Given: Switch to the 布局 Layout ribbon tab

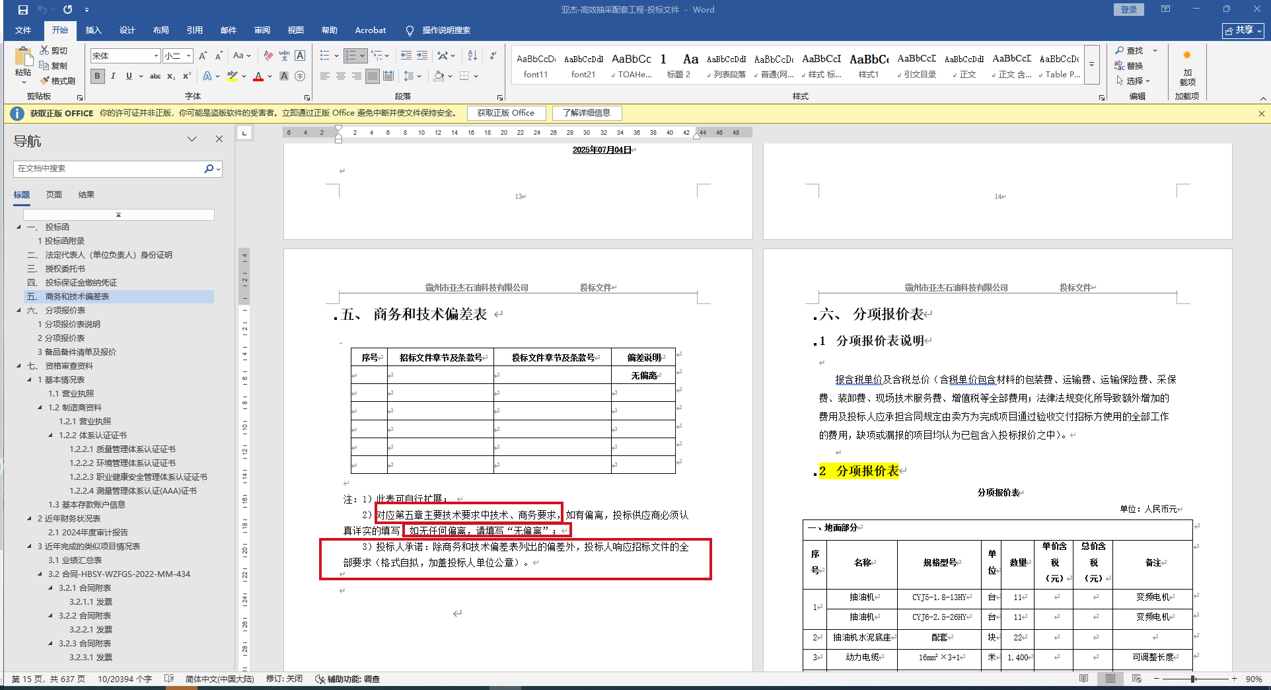Looking at the screenshot, I should click(x=161, y=30).
